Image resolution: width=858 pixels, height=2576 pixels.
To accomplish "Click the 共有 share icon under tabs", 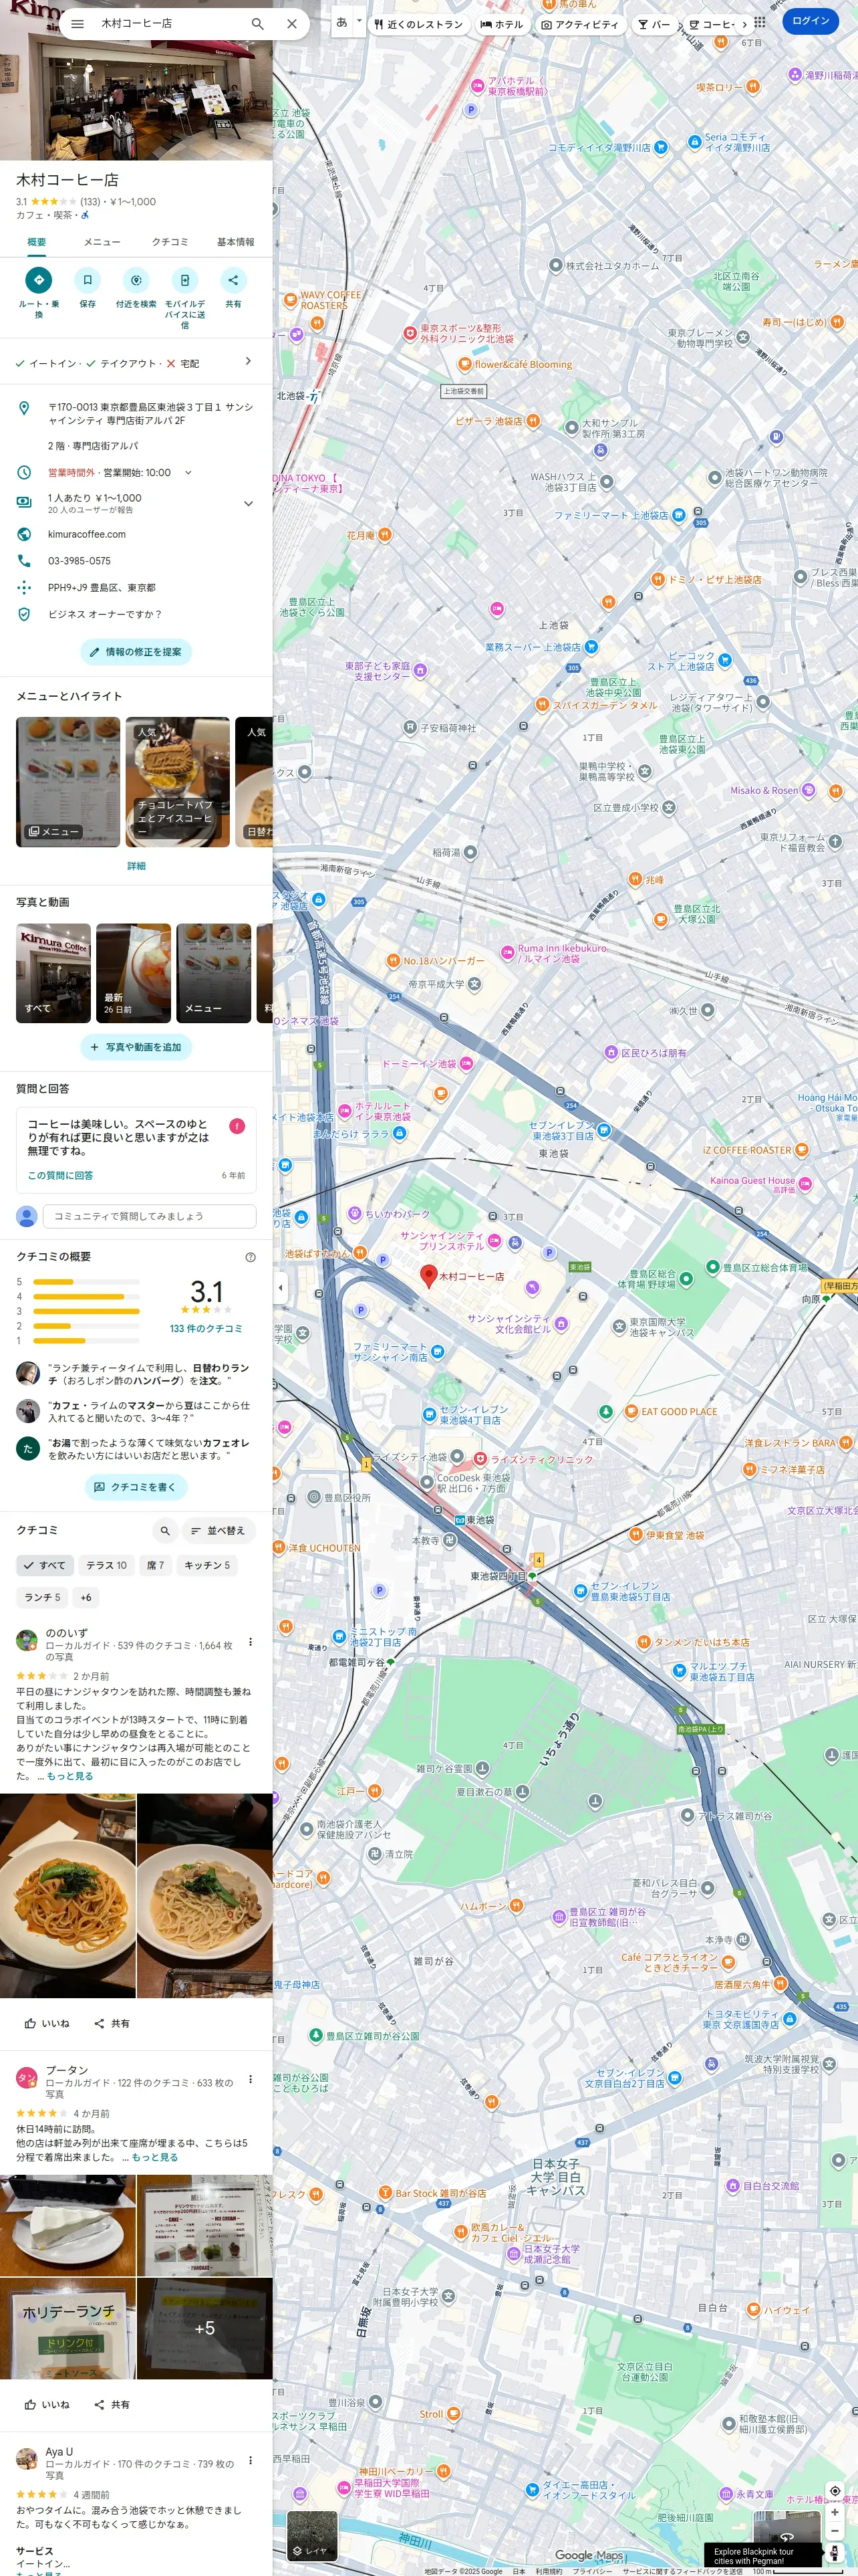I will point(233,280).
